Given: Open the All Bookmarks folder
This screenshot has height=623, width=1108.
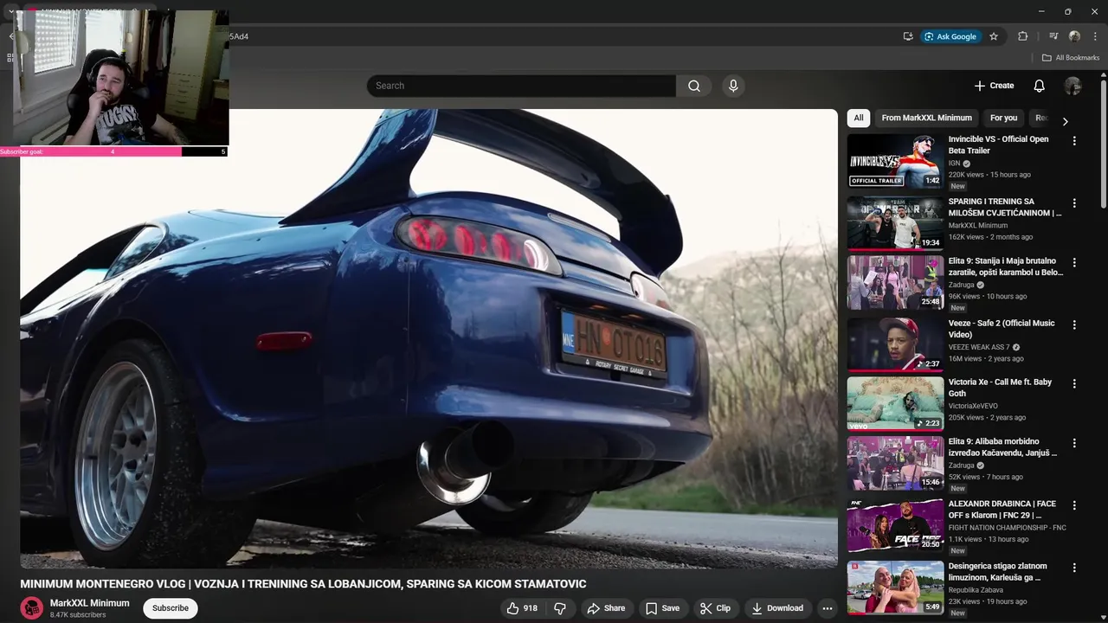Looking at the screenshot, I should [x=1070, y=58].
